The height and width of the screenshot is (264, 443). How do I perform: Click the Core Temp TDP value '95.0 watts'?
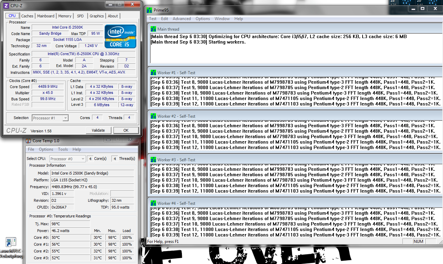pyautogui.click(x=123, y=207)
